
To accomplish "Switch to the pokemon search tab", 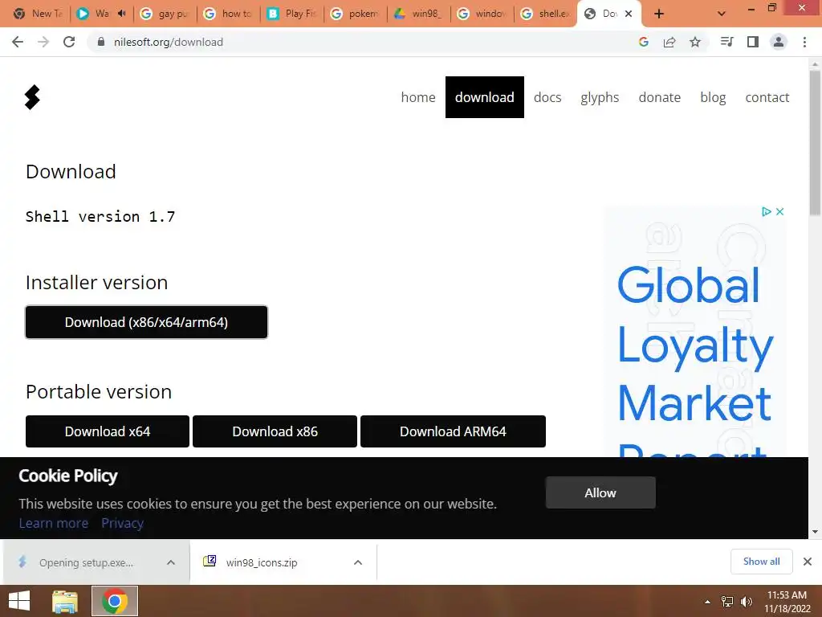I will coord(356,14).
